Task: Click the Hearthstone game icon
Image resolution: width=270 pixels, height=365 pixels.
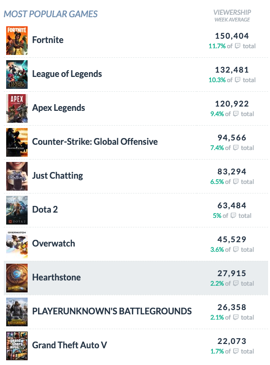Action: coord(17,278)
